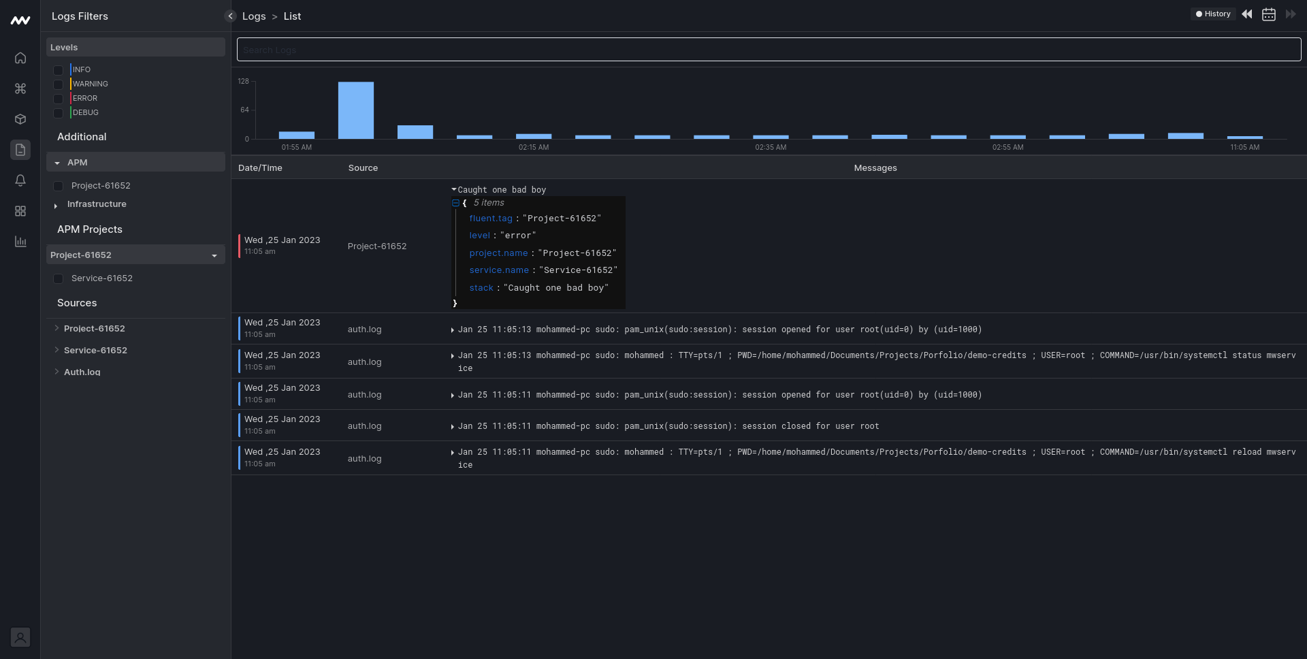Viewport: 1307px width, 659px height.
Task: Open the Logs document sidebar icon
Action: pyautogui.click(x=20, y=150)
